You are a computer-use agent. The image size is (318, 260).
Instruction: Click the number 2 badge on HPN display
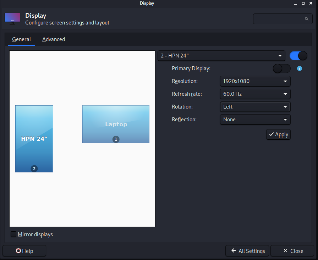click(34, 168)
